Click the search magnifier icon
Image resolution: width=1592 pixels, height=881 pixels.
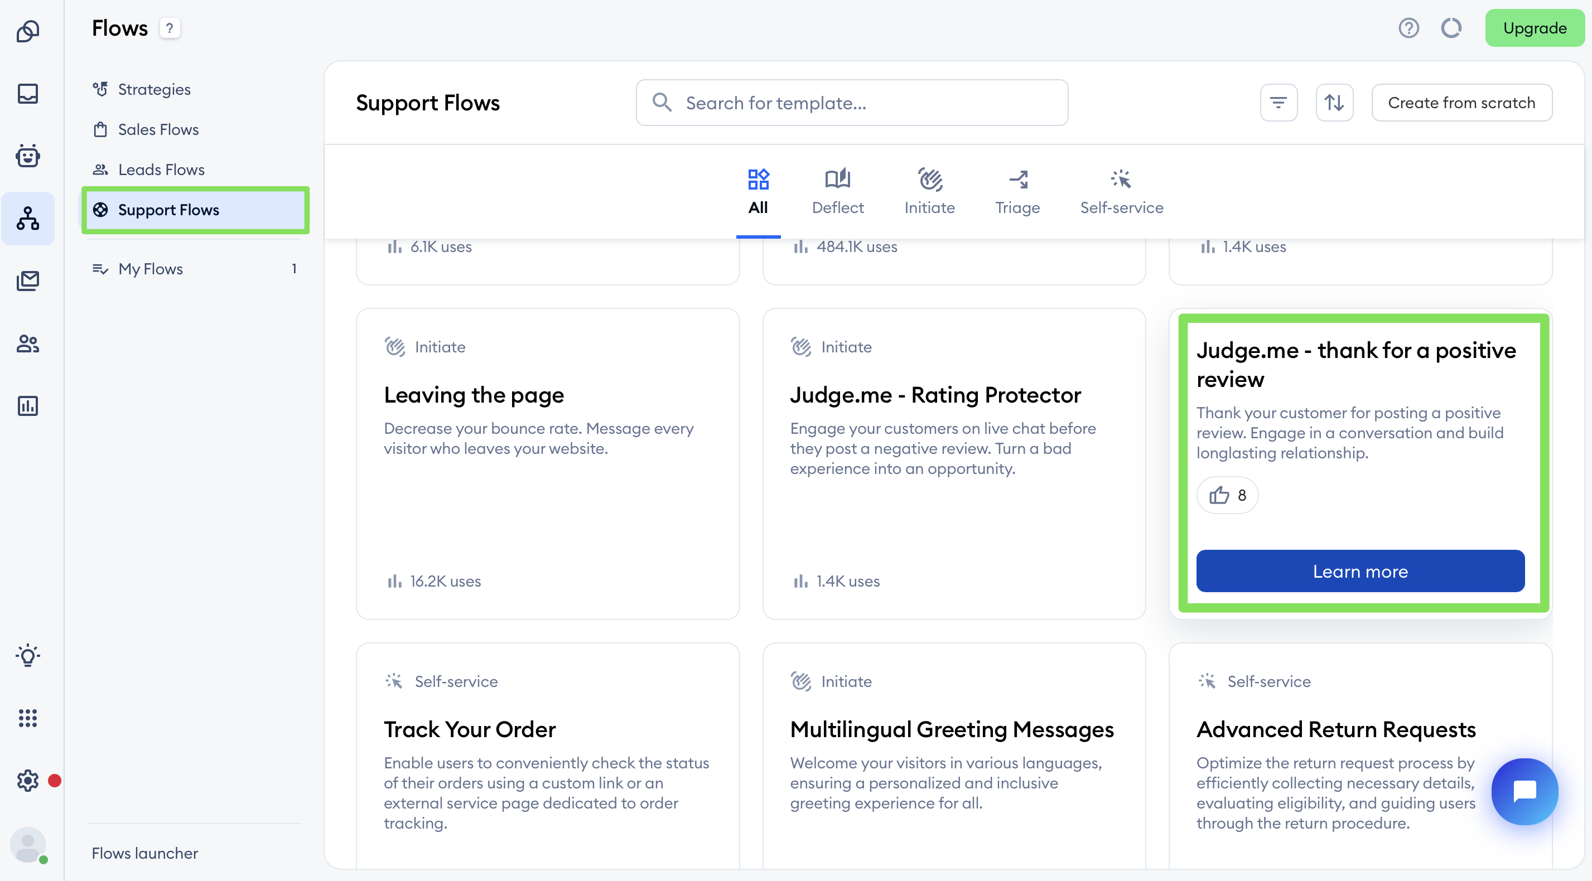tap(662, 103)
